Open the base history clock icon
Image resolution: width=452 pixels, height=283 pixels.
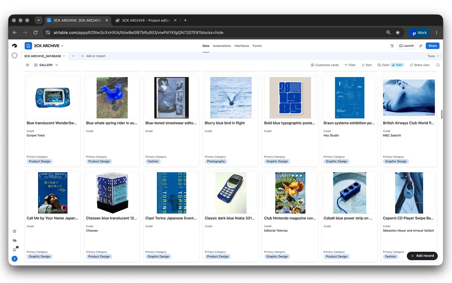(392, 46)
